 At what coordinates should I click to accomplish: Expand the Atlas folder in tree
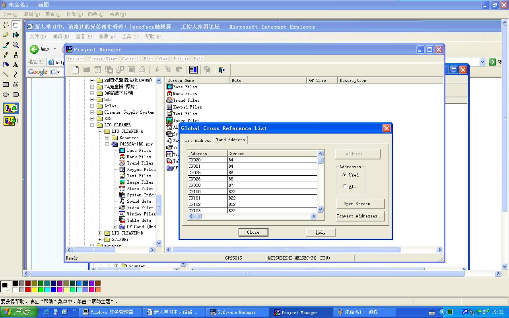tap(92, 106)
